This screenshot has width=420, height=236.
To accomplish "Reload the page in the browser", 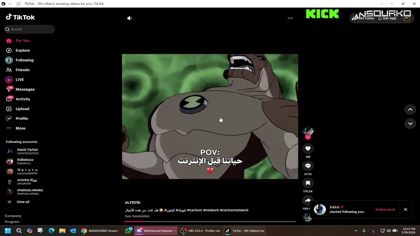I will [x=18, y=4].
